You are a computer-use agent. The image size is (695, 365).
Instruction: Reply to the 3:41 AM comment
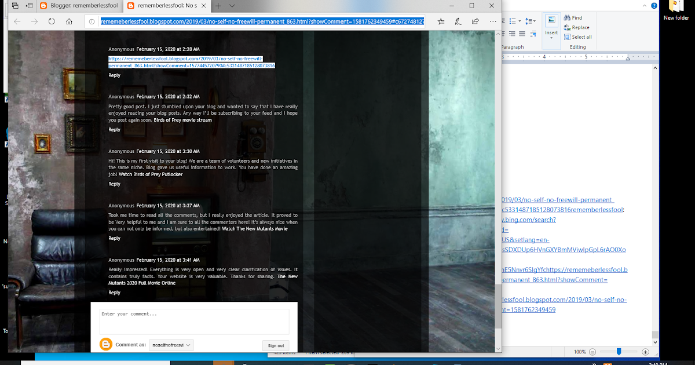point(114,293)
